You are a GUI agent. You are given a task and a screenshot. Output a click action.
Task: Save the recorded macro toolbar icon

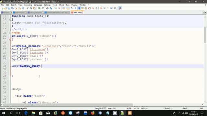click(x=115, y=8)
